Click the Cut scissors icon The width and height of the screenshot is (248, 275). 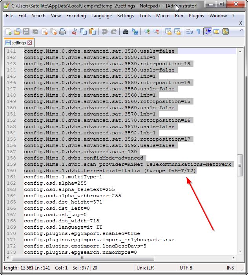point(75,31)
